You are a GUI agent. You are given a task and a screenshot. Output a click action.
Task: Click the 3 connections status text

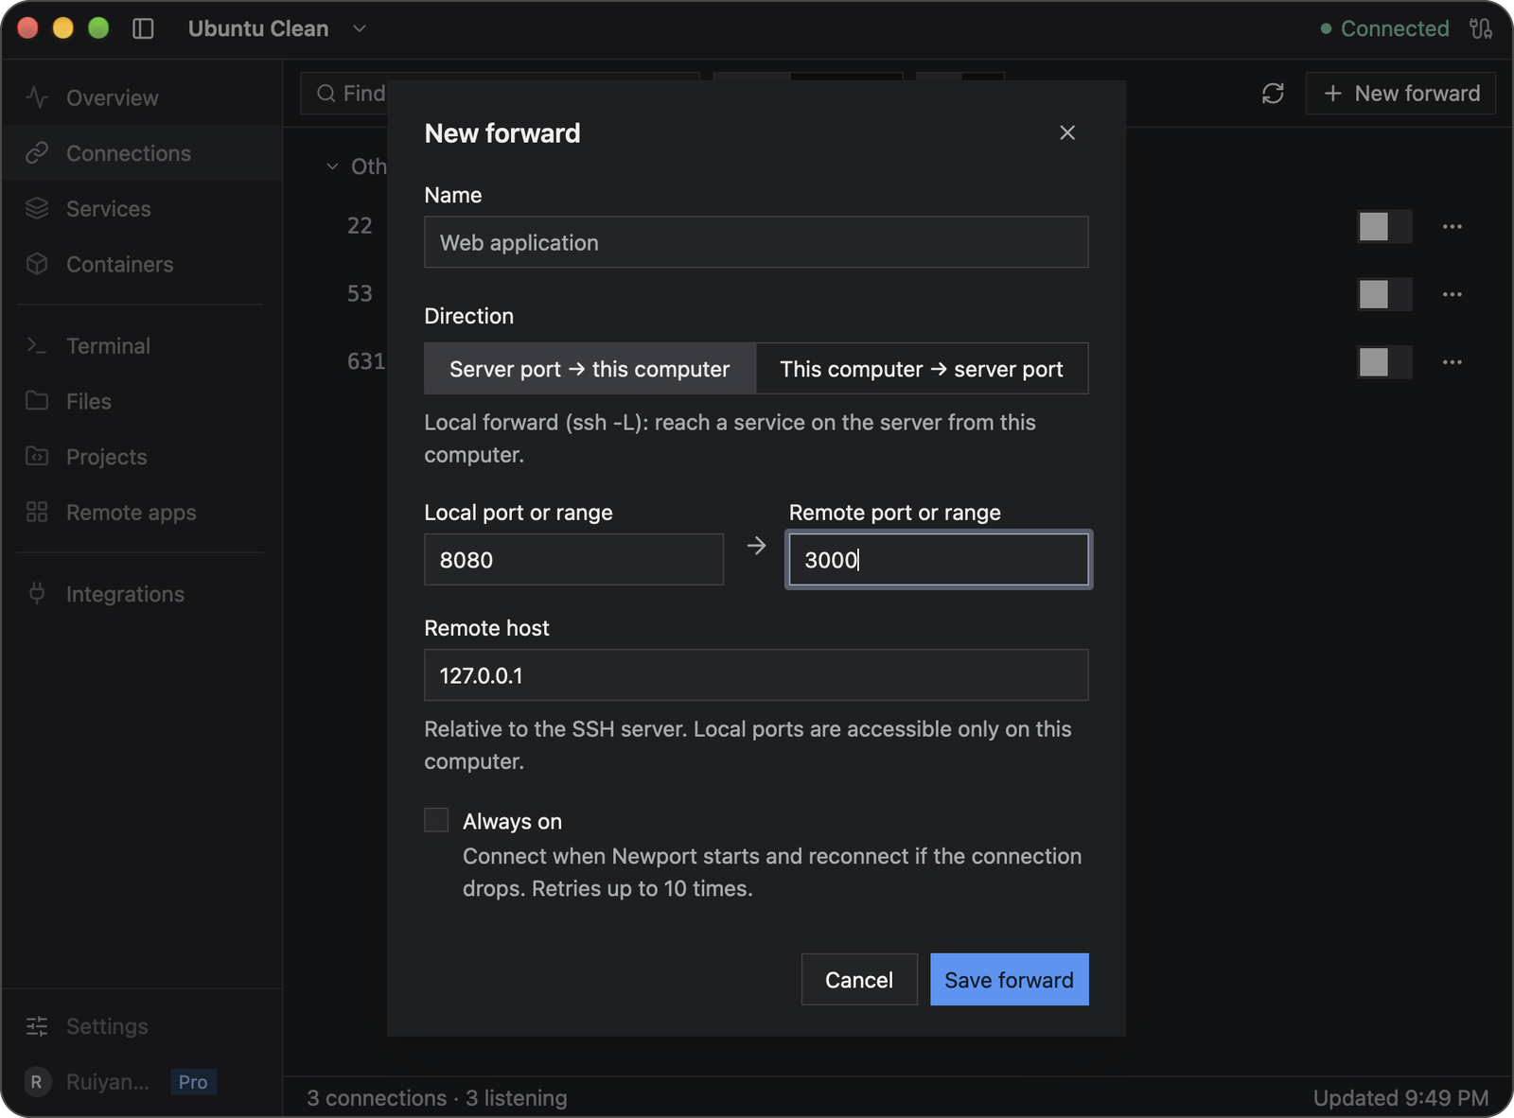376,1098
